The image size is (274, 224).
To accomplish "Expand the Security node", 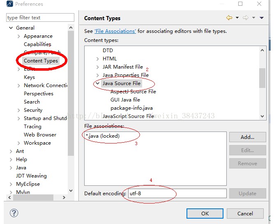I will pos(19,110).
